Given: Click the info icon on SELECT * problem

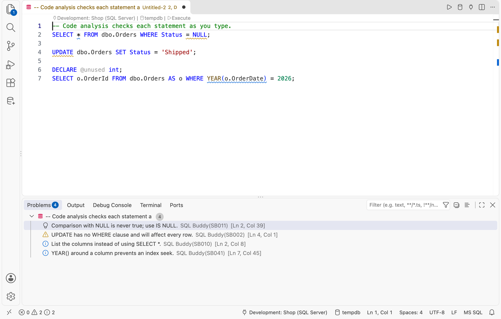Looking at the screenshot, I should tap(45, 244).
